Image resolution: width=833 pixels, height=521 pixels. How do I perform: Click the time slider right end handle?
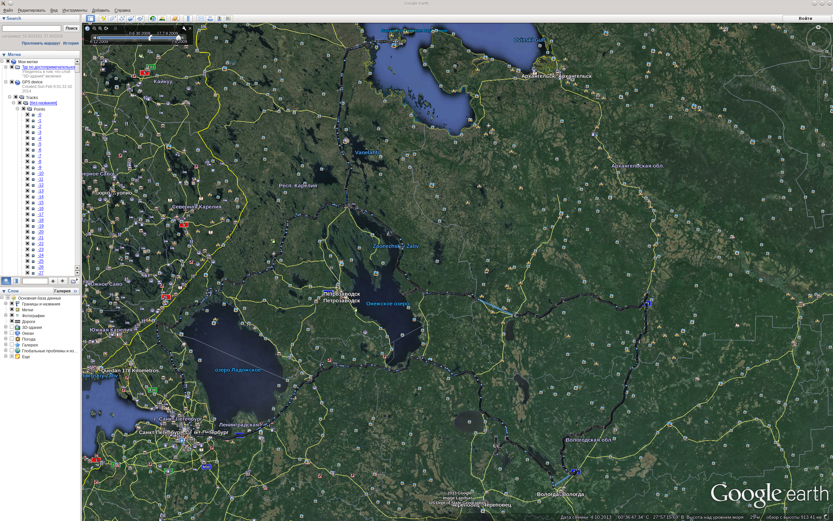pyautogui.click(x=178, y=37)
